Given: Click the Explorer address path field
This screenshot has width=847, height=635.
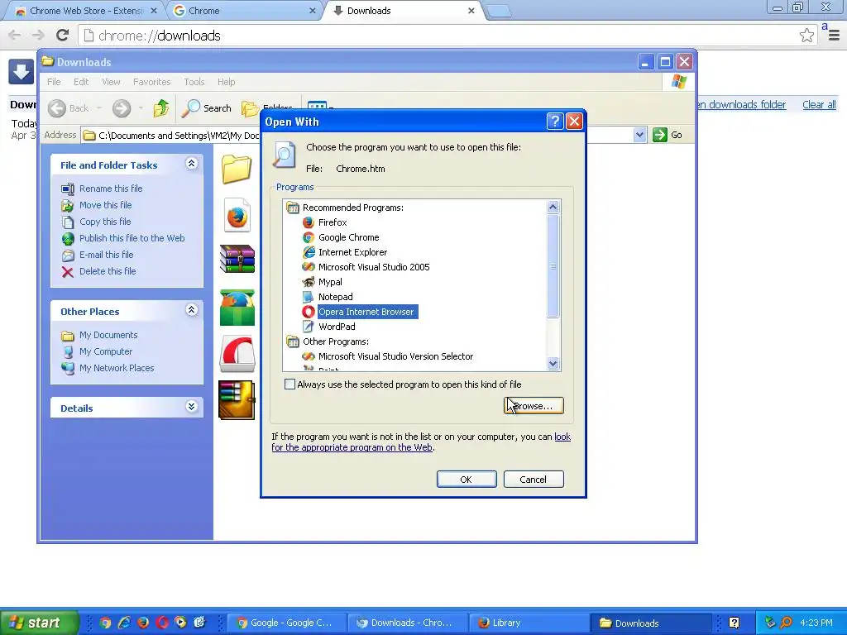Looking at the screenshot, I should 359,135.
